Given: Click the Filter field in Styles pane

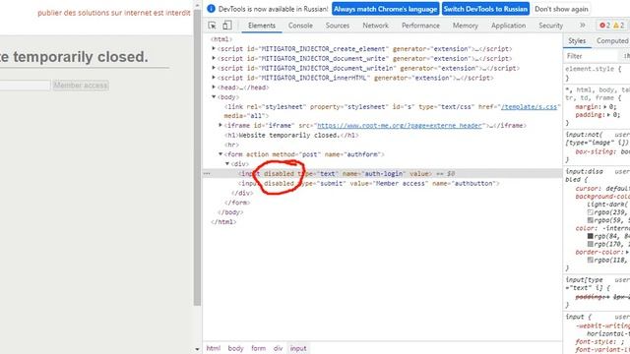Looking at the screenshot, I should tap(591, 56).
